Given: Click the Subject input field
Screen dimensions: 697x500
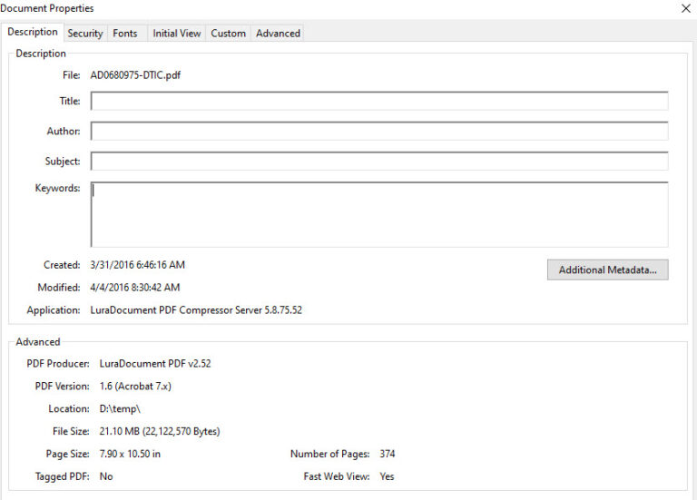Looking at the screenshot, I should click(x=379, y=161).
